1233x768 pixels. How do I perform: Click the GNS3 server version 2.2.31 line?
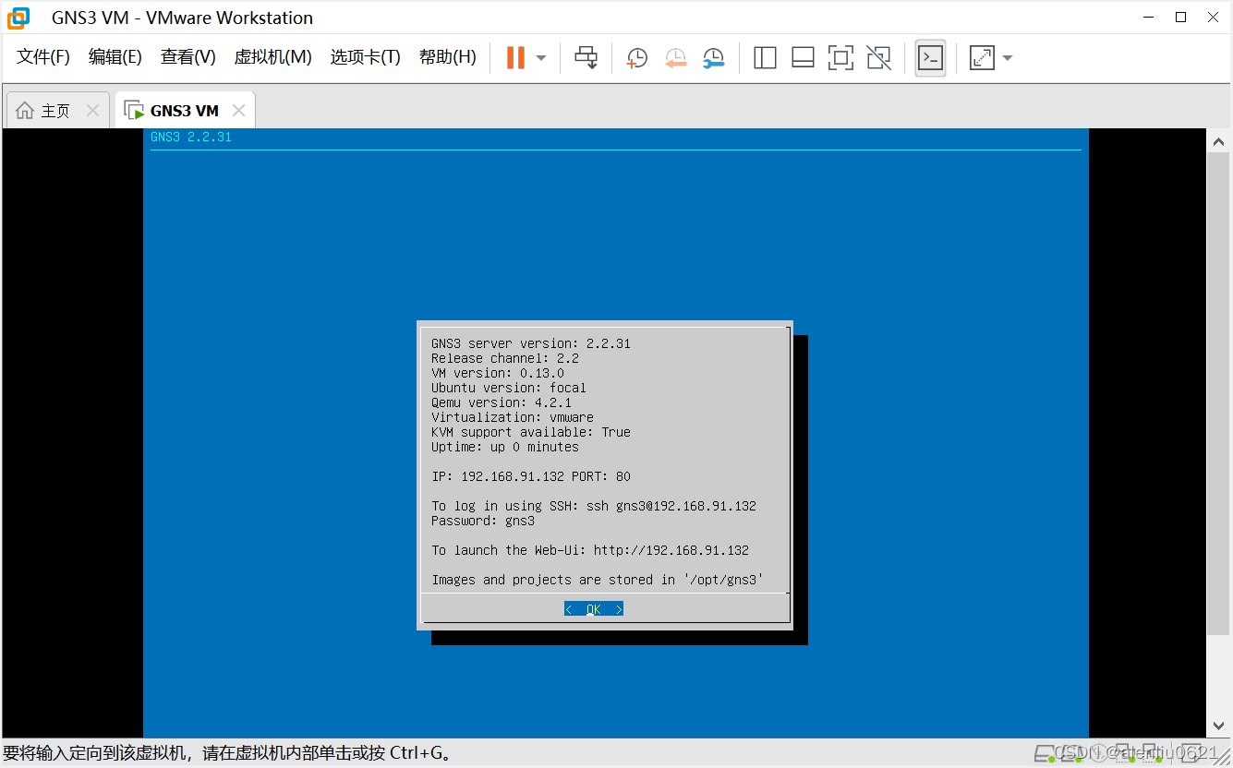click(x=531, y=343)
